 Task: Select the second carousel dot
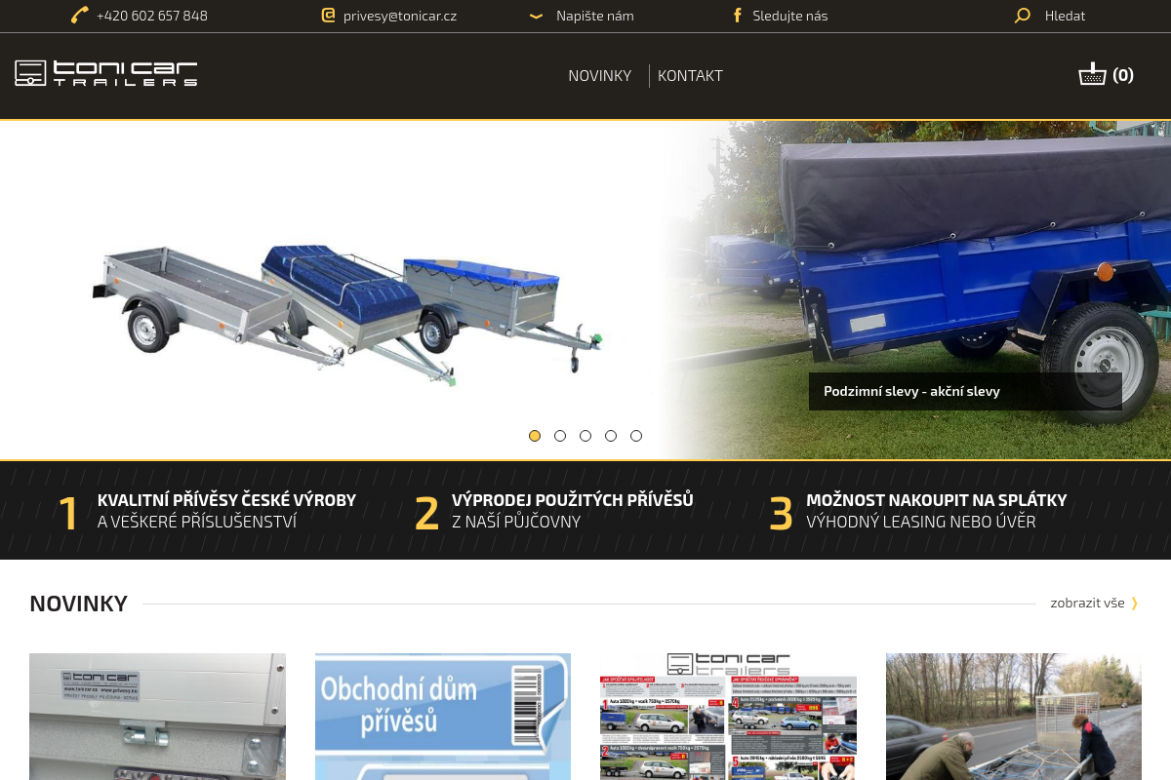(560, 436)
